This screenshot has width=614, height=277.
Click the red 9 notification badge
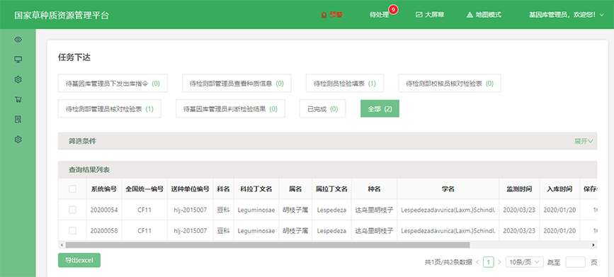(x=393, y=9)
